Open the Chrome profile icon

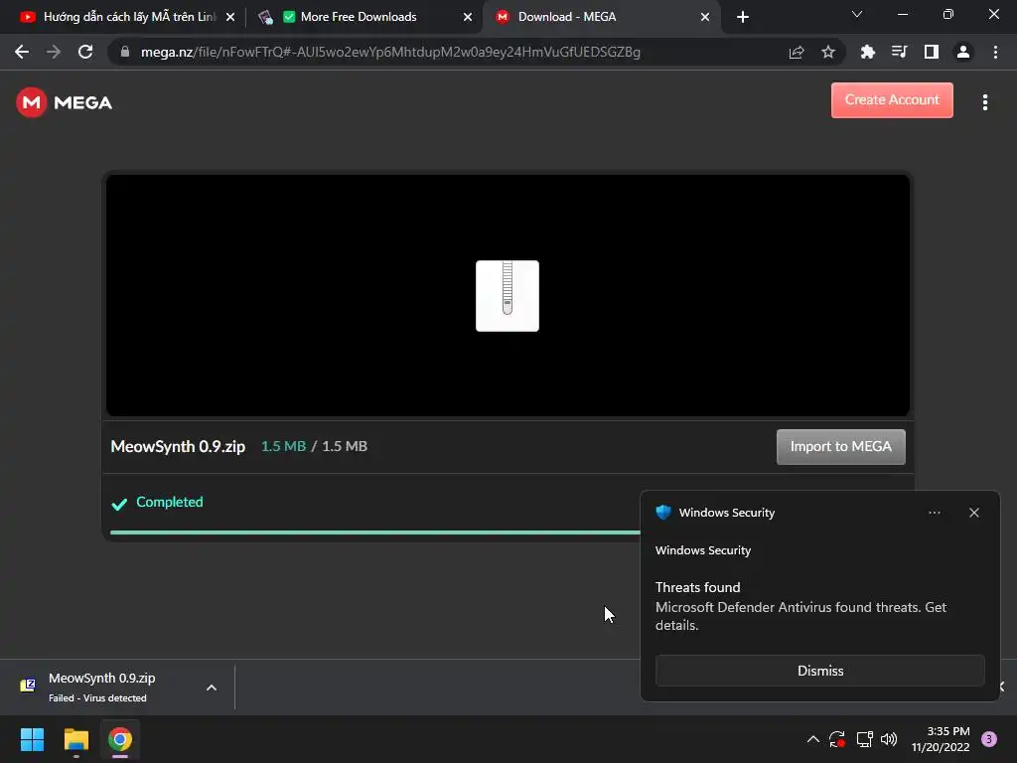(x=963, y=52)
